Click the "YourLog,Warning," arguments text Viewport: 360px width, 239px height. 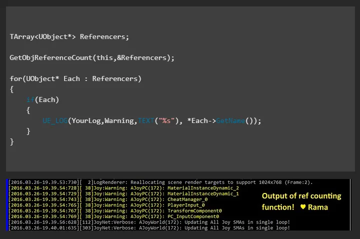(105, 121)
